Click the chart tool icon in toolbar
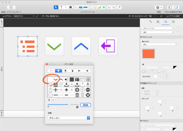The image size is (183, 131). pos(99,7)
